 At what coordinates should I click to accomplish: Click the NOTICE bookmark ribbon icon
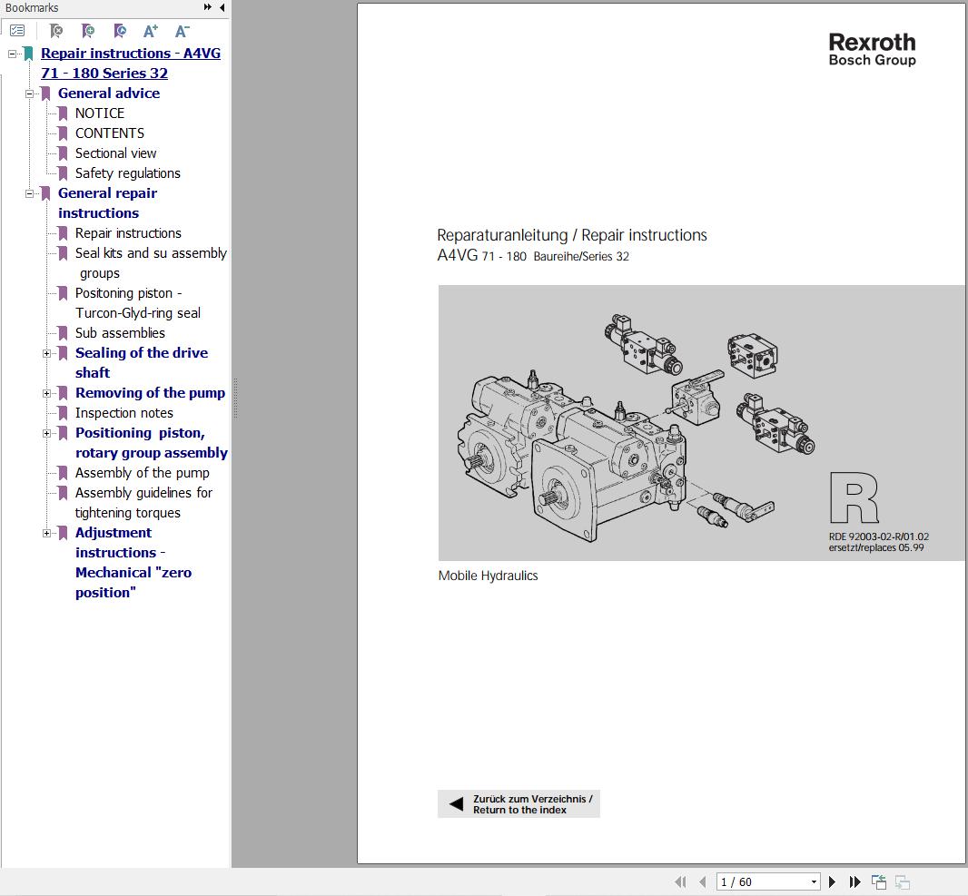point(63,113)
